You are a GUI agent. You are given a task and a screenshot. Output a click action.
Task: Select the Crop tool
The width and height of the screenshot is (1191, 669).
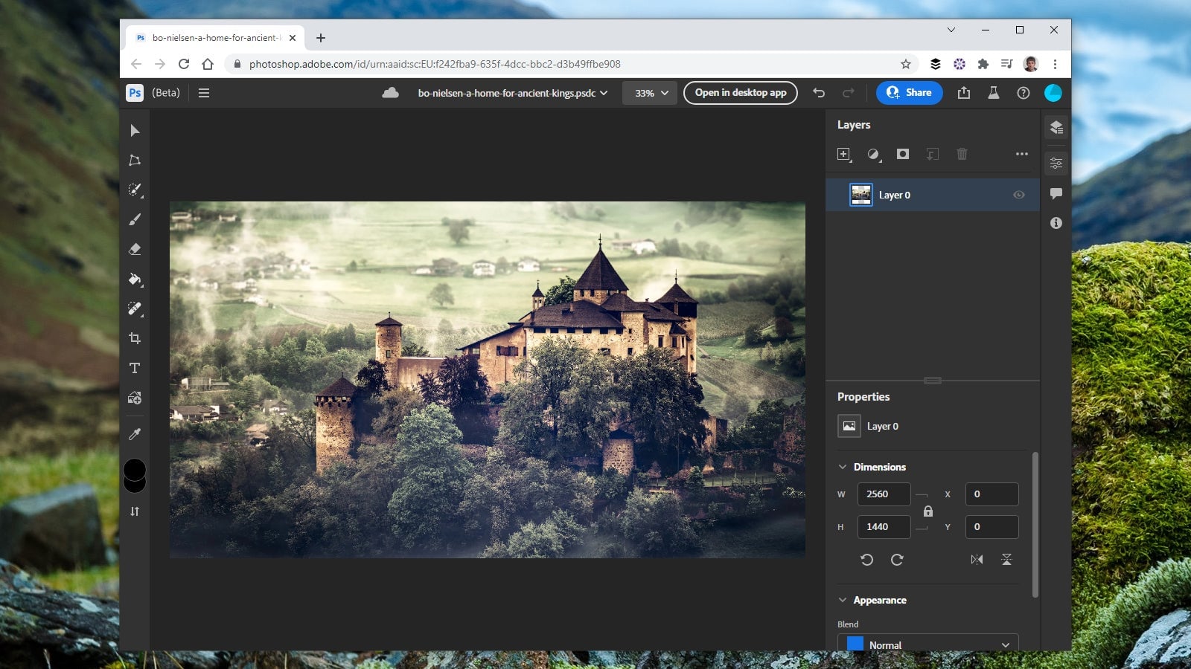click(x=135, y=338)
